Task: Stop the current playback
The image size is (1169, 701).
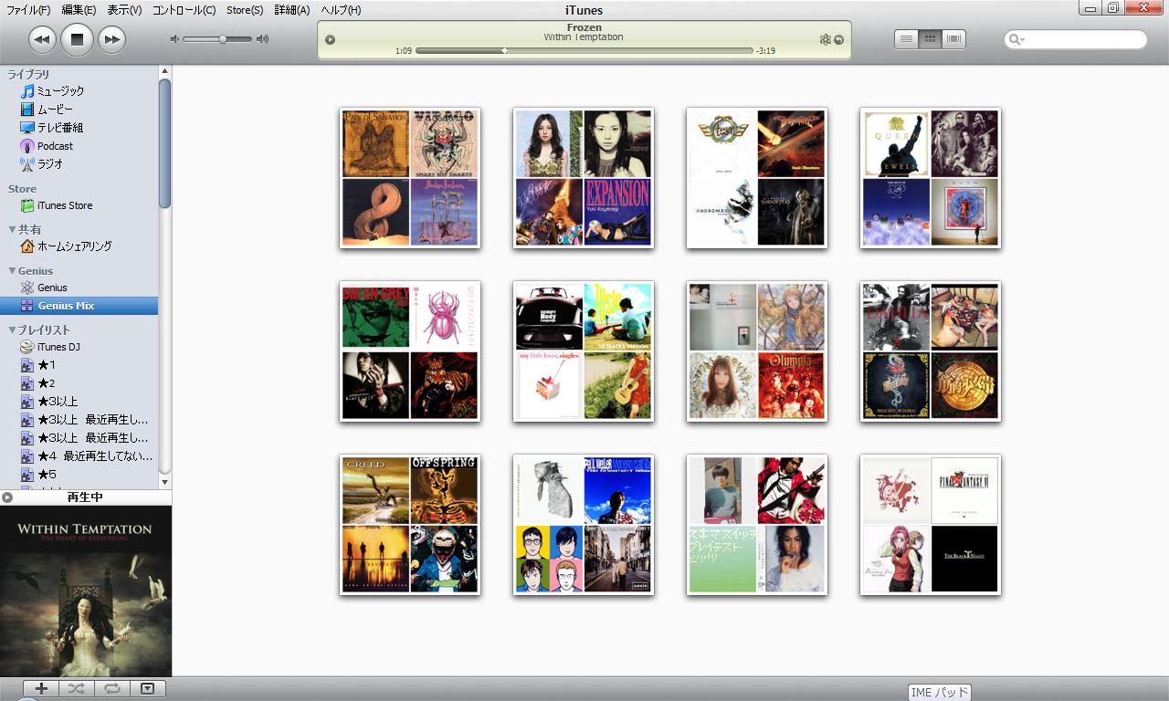Action: [x=77, y=39]
